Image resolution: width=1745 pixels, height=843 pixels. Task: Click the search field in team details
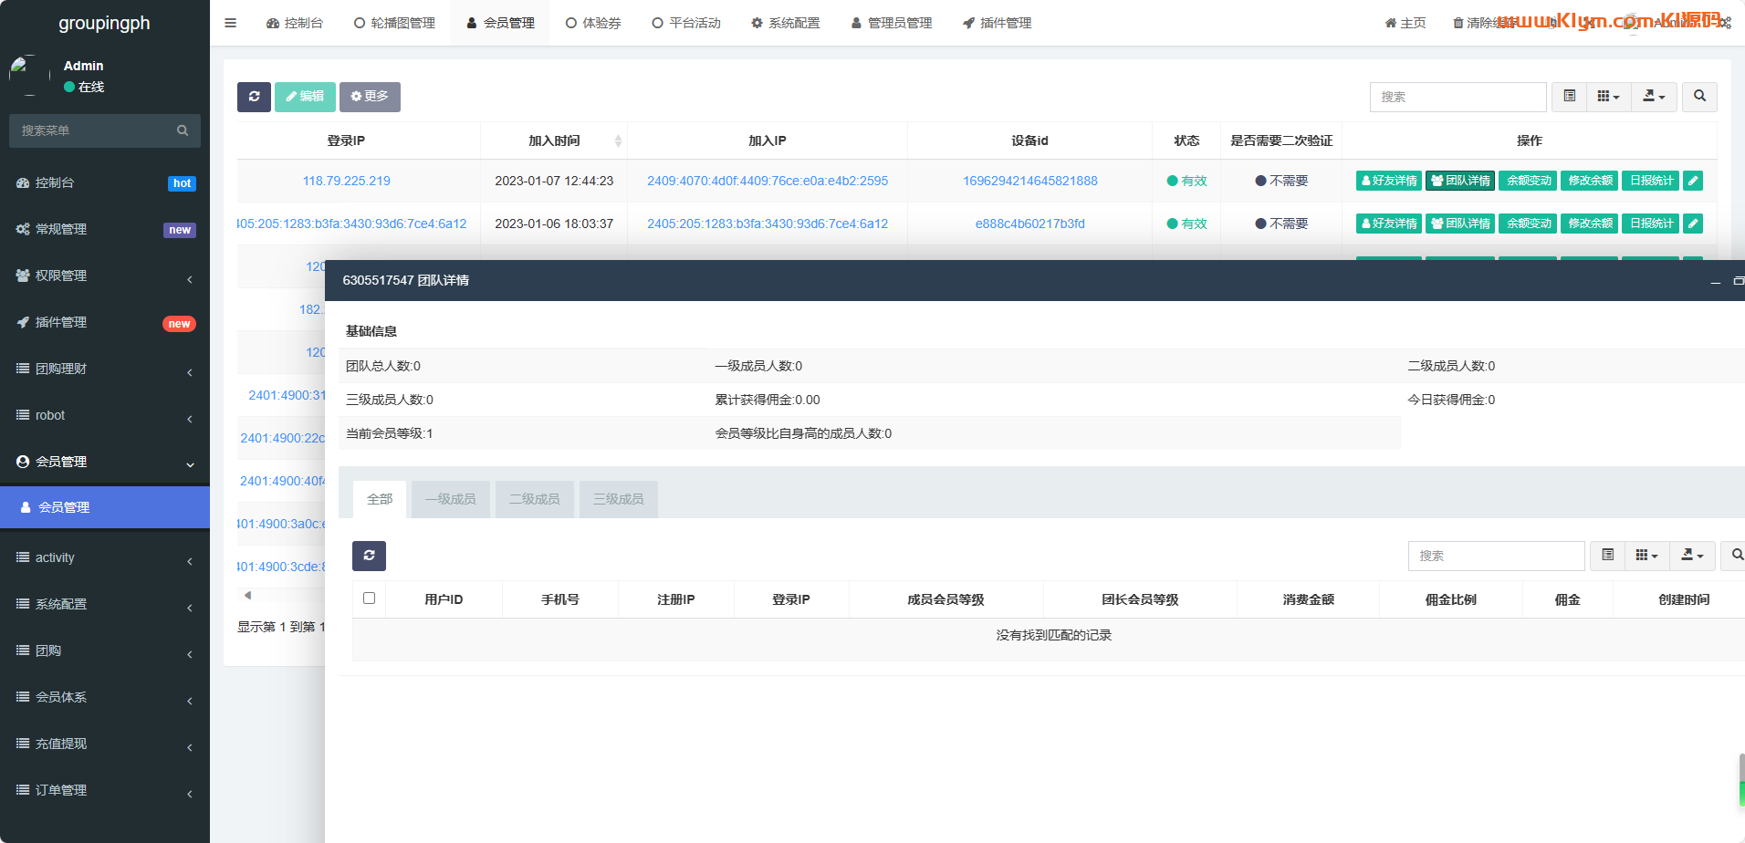click(1496, 556)
